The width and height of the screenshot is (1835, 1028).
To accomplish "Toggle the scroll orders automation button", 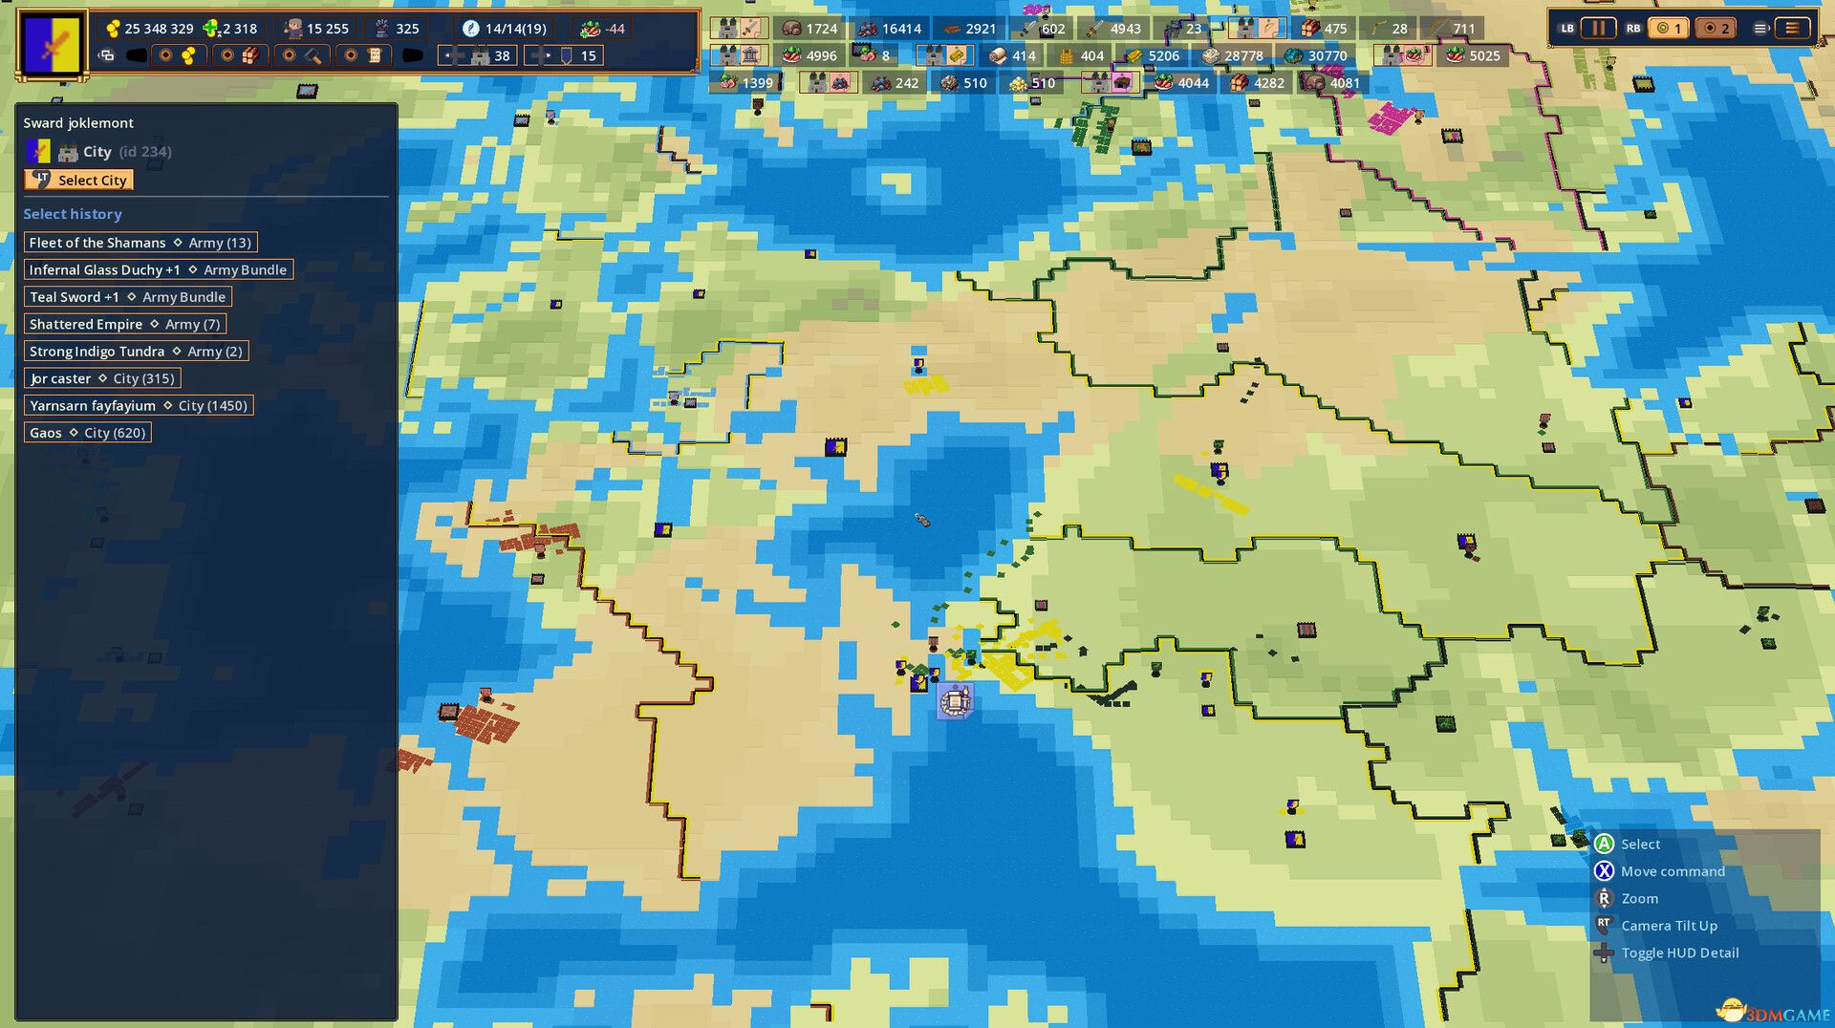I will [362, 56].
